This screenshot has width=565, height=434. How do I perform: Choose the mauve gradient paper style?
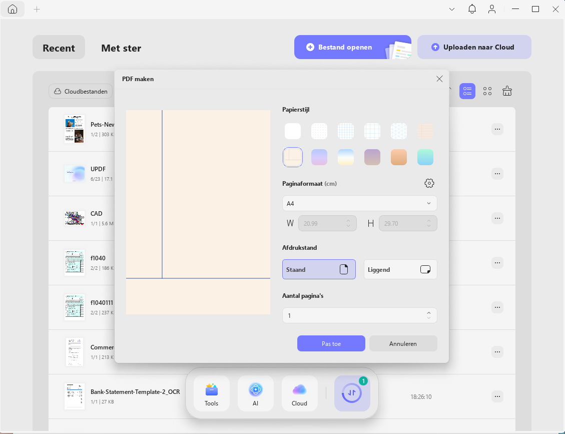click(372, 157)
